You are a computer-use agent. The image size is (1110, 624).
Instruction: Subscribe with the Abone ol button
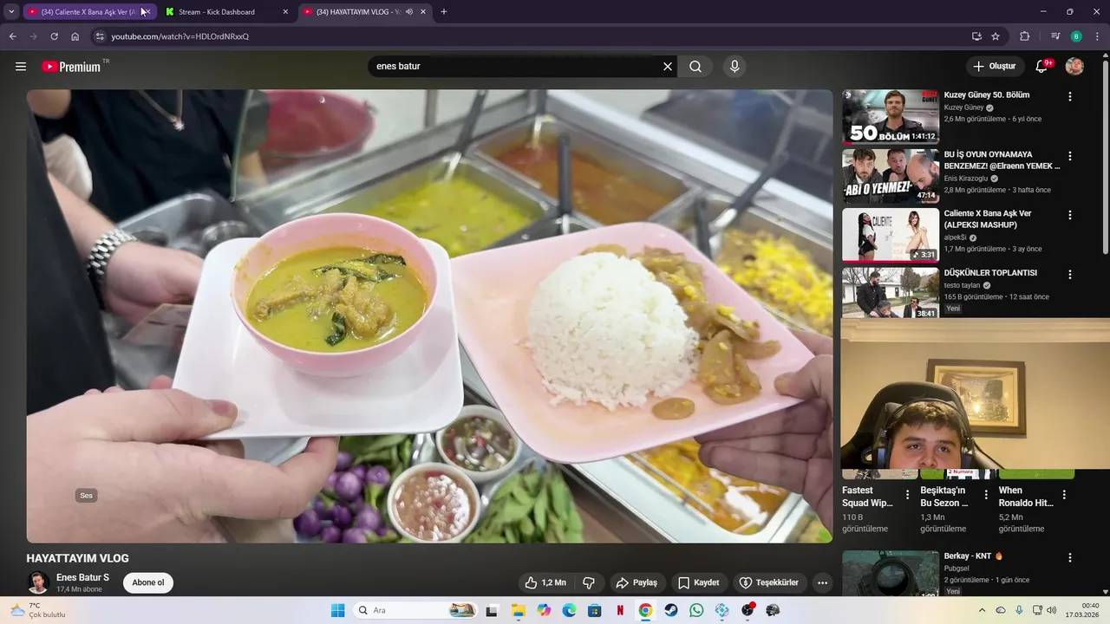pos(148,582)
